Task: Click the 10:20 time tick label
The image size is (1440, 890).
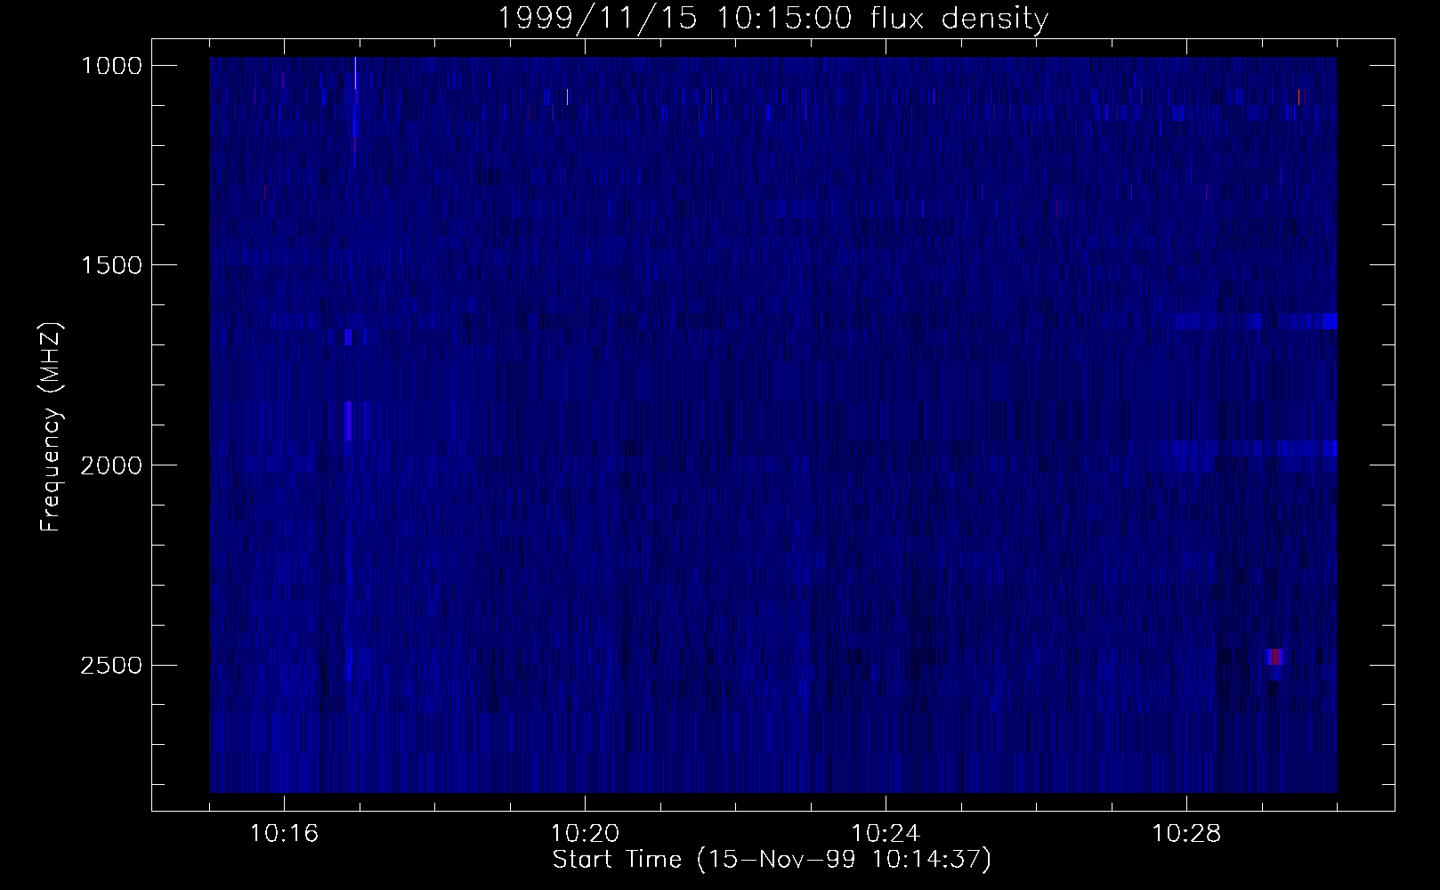Action: 585,834
